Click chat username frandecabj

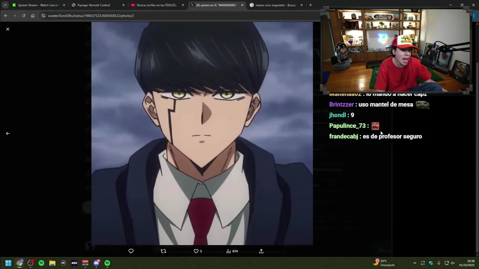click(344, 136)
